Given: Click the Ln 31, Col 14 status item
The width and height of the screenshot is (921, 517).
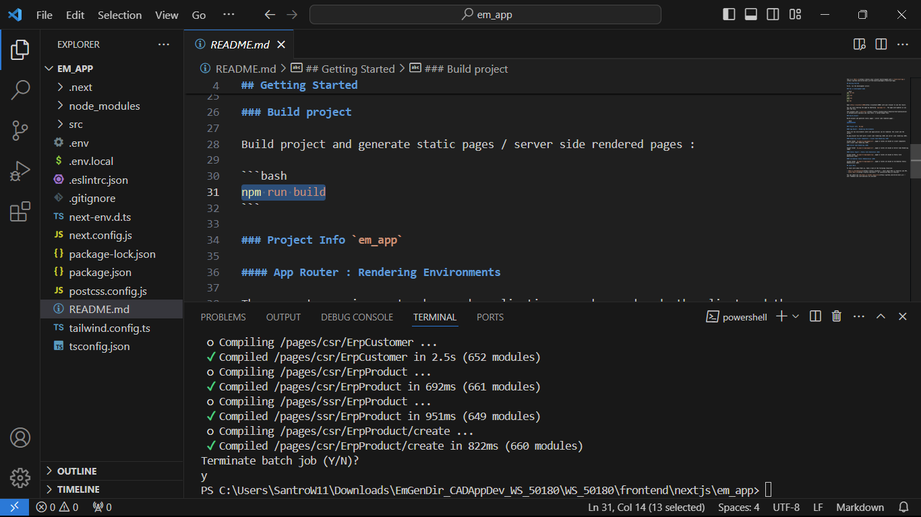Looking at the screenshot, I should pyautogui.click(x=647, y=508).
